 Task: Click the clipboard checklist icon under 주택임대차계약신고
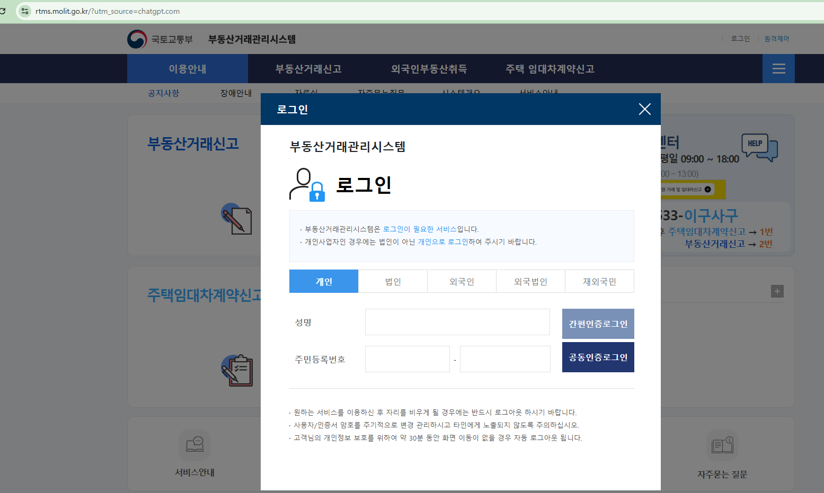click(x=237, y=370)
